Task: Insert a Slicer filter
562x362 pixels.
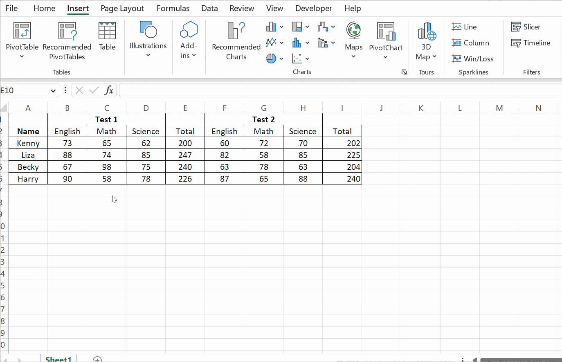Action: click(x=526, y=27)
